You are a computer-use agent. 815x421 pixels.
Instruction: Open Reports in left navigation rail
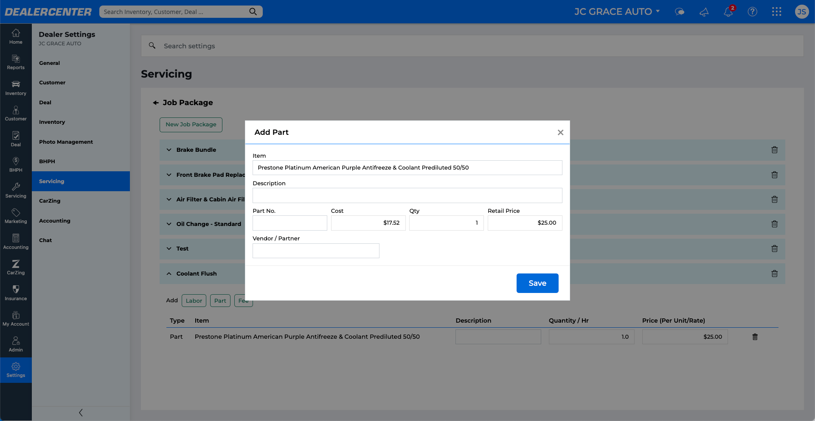coord(16,62)
